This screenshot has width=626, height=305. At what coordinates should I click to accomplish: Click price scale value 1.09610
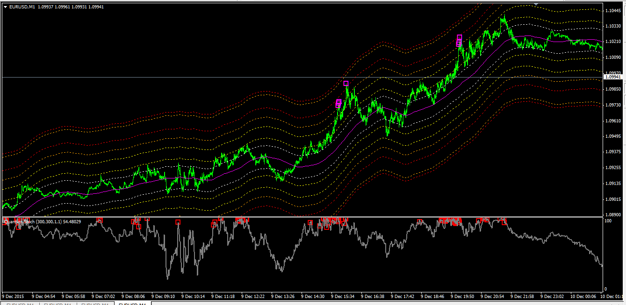pos(613,120)
